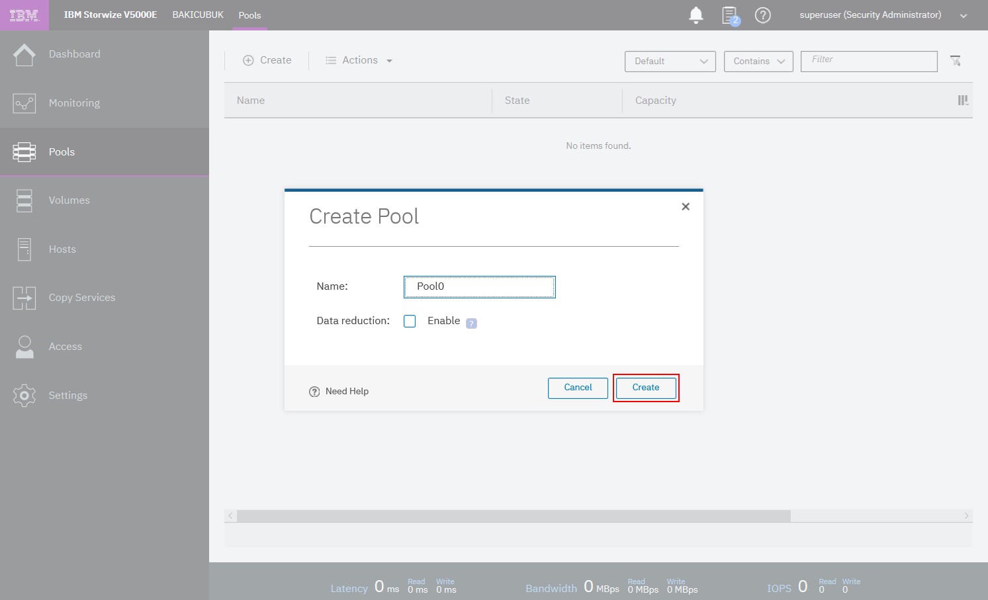Click the scrollbar left arrow

(230, 516)
